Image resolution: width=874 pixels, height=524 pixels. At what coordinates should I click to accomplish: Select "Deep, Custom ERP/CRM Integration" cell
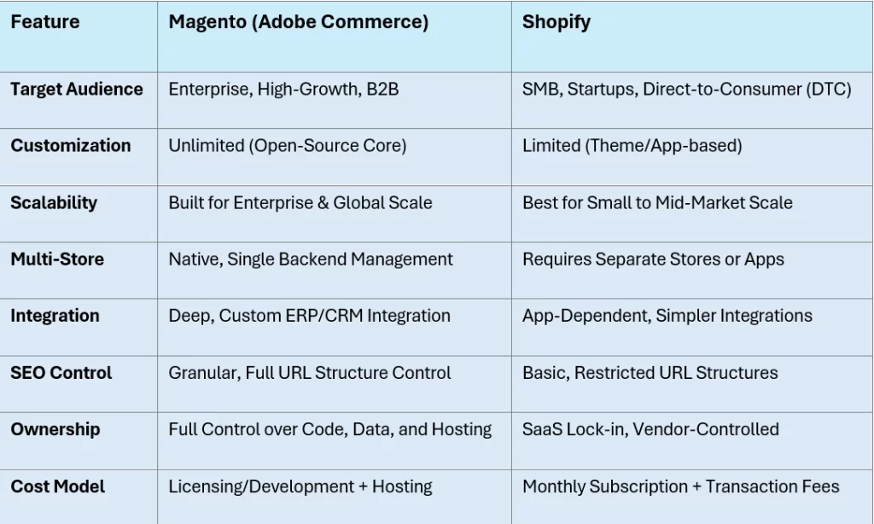click(x=309, y=316)
